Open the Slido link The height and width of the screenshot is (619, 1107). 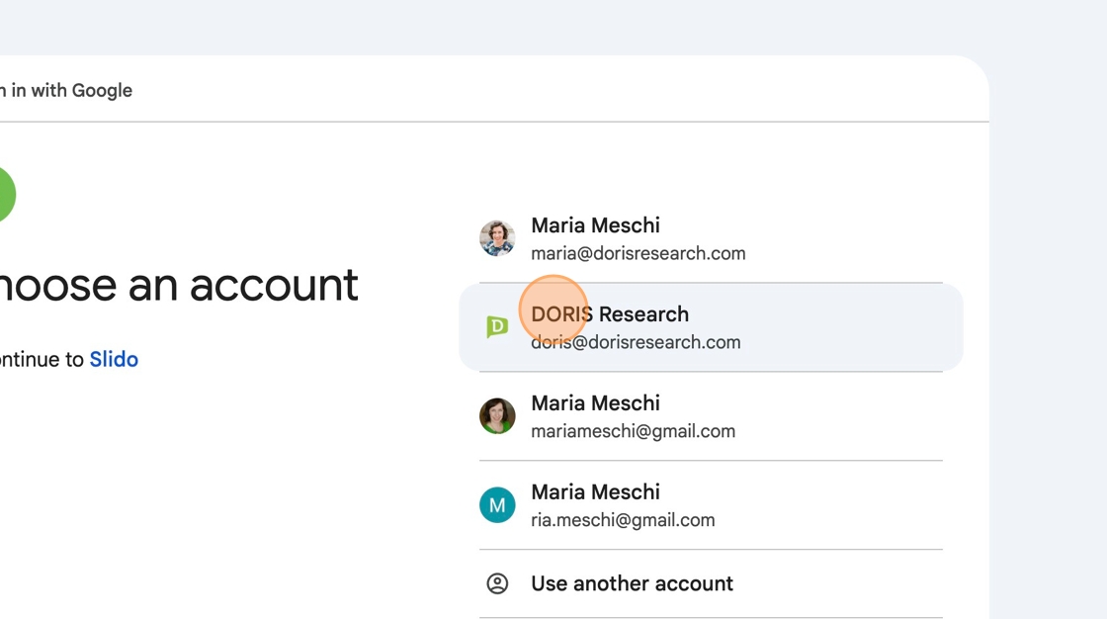click(114, 360)
